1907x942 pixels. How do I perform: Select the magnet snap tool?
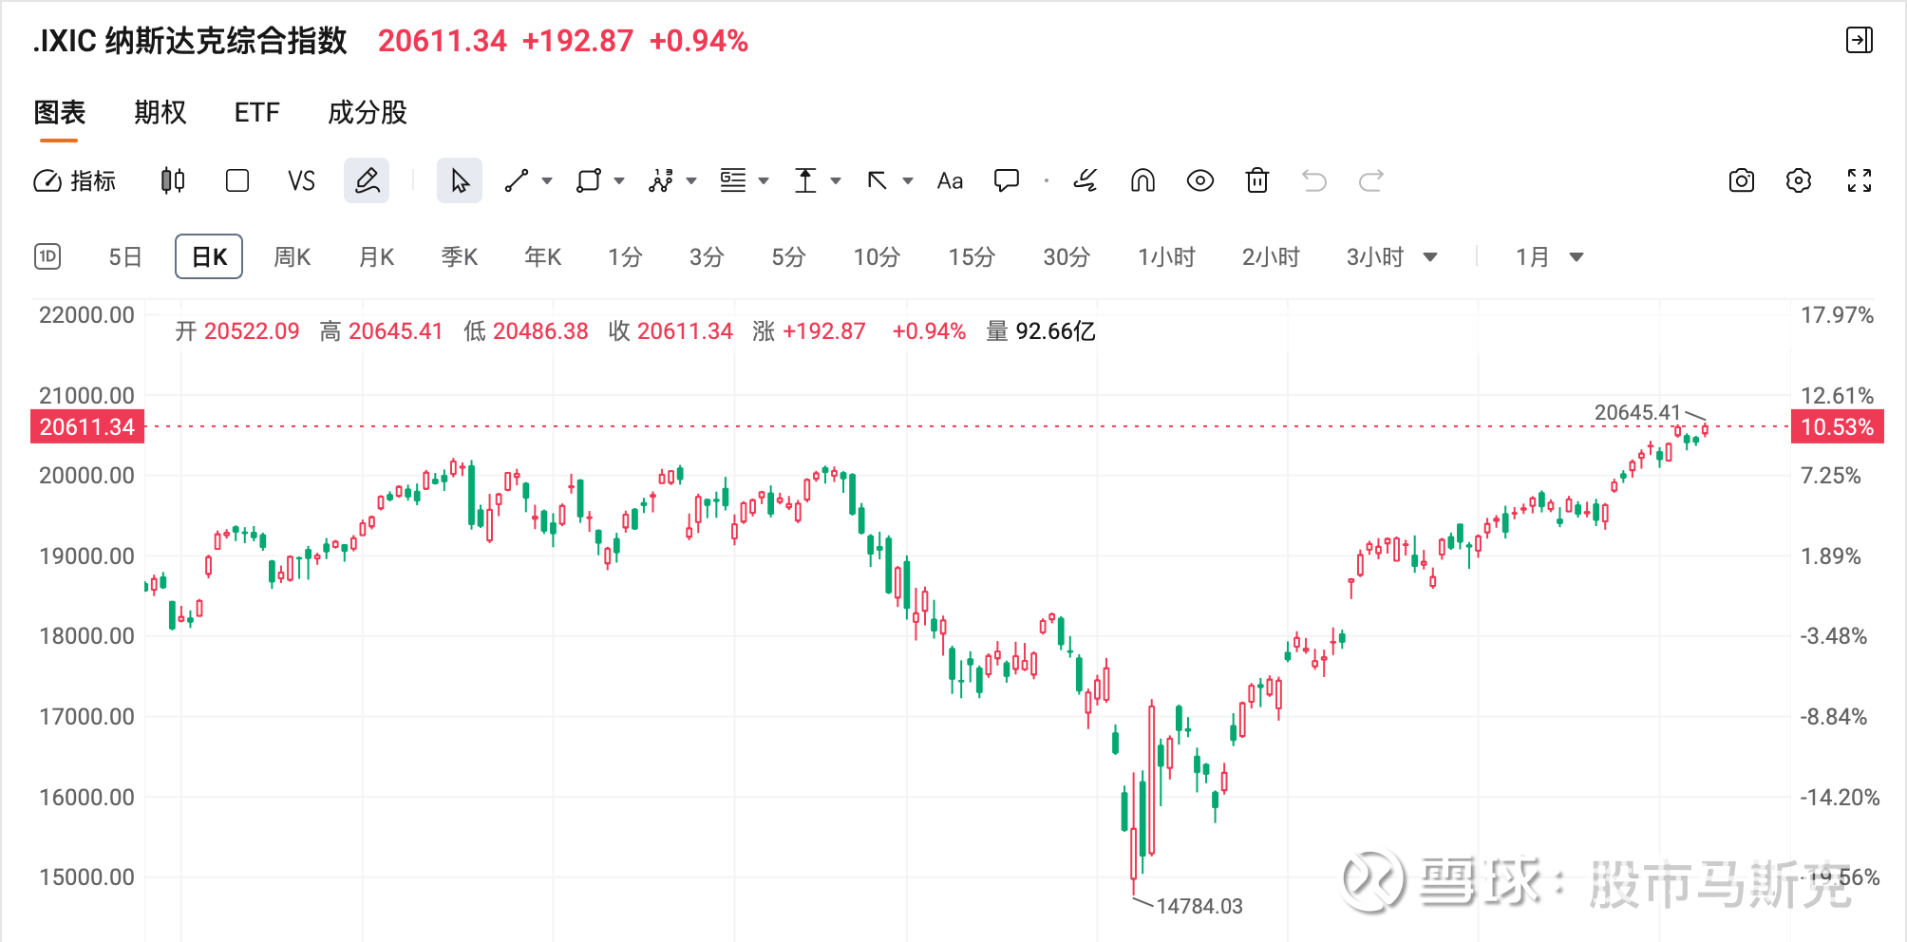pos(1142,180)
